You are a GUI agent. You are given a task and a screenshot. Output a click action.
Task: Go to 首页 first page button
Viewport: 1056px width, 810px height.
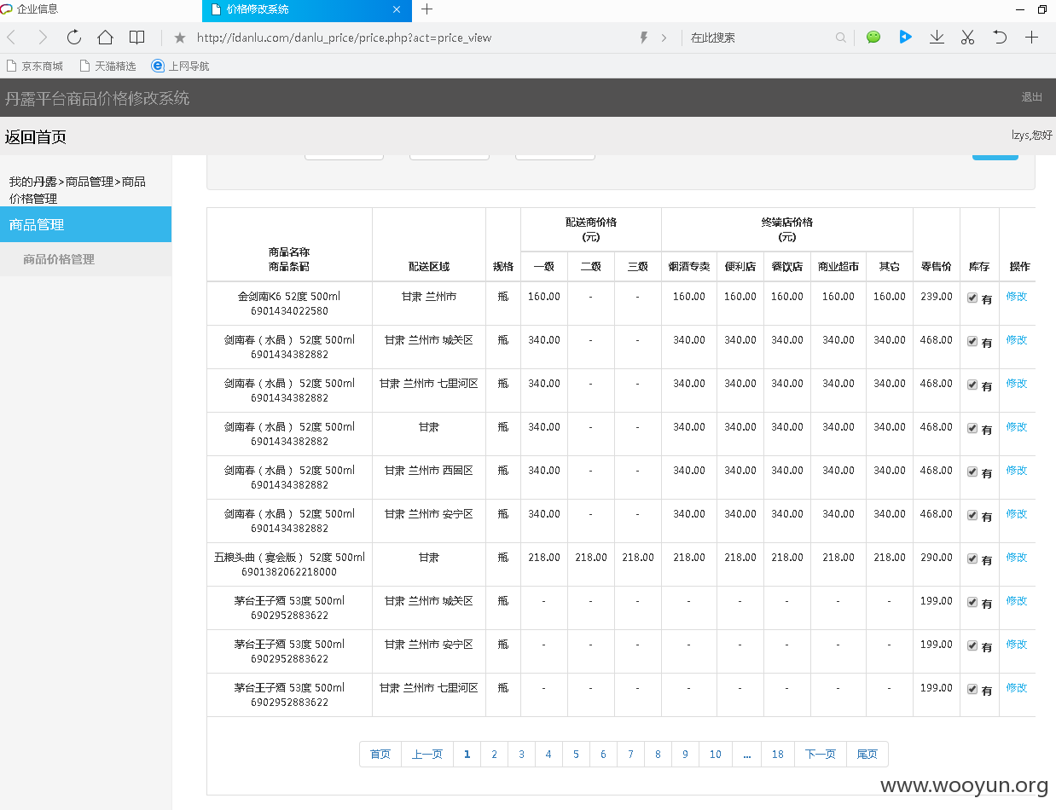[x=380, y=754]
